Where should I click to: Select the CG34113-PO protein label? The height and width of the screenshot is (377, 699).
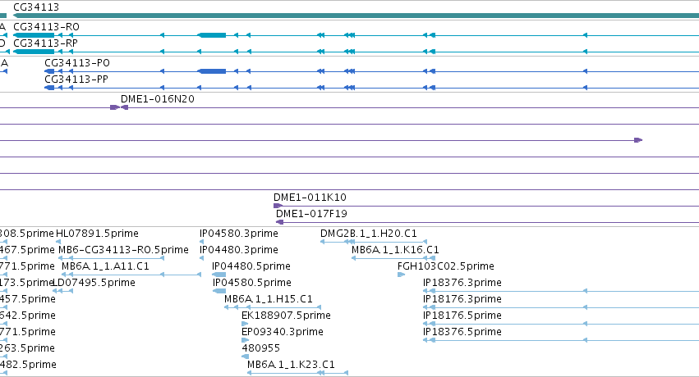pyautogui.click(x=77, y=62)
